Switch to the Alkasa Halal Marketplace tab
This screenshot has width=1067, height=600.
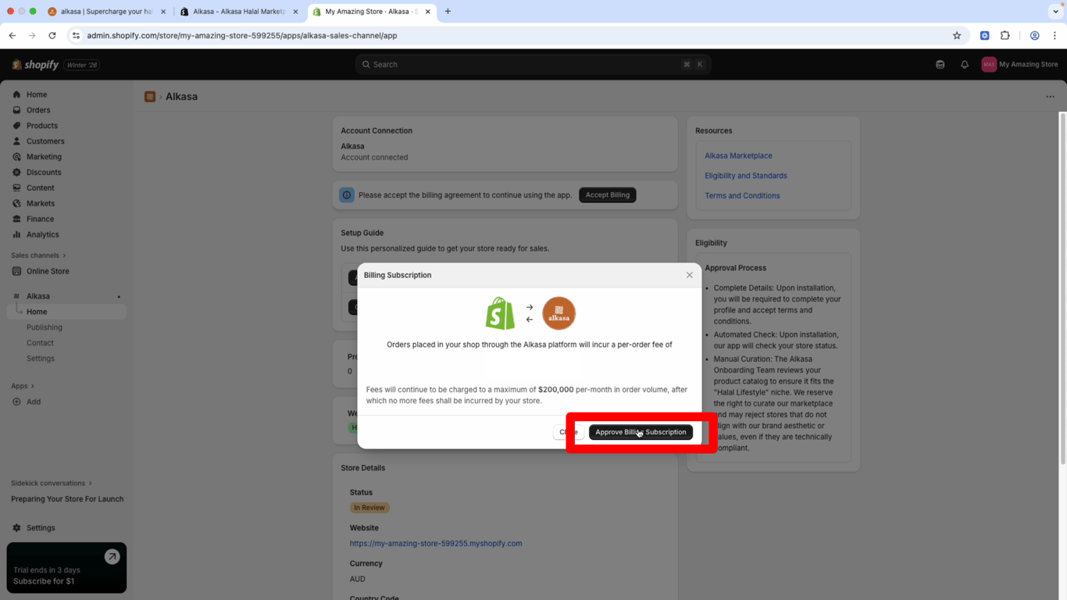coord(238,12)
